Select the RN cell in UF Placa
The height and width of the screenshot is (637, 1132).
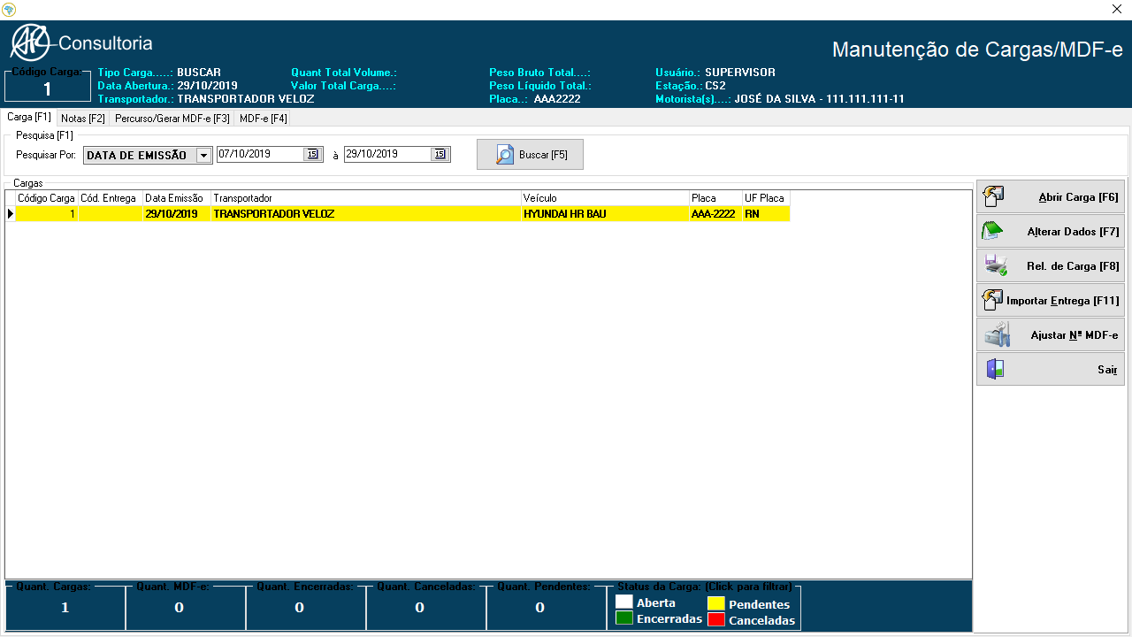[766, 214]
